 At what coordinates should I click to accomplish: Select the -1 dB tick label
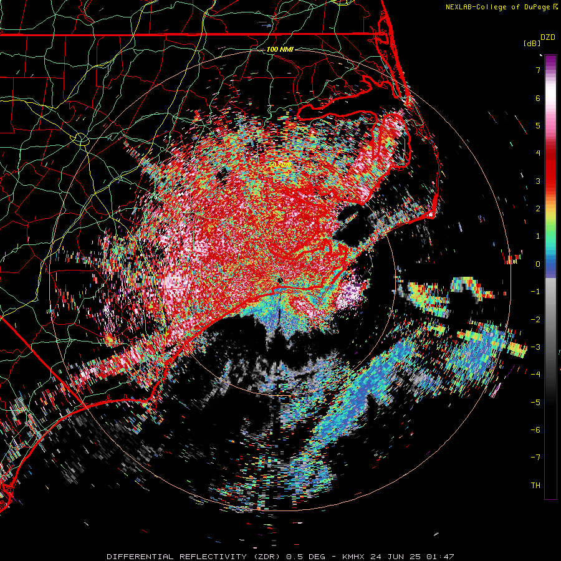tap(535, 292)
